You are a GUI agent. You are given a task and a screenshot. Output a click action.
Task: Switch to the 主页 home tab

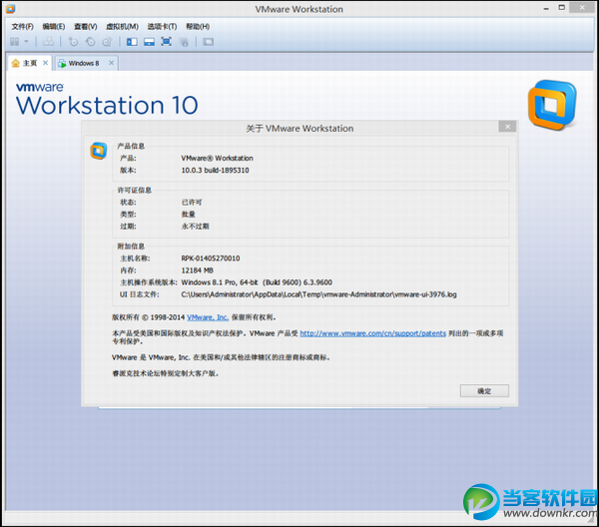[x=30, y=63]
